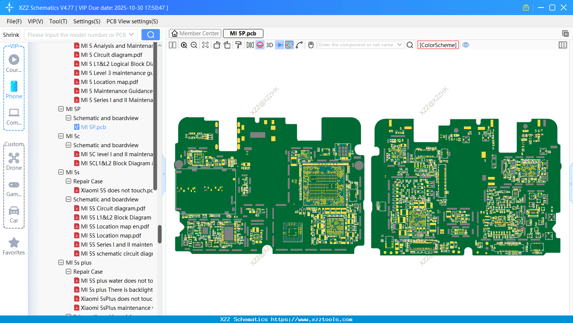This screenshot has width=573, height=323.
Task: Open the File(F) menu
Action: pyautogui.click(x=14, y=21)
